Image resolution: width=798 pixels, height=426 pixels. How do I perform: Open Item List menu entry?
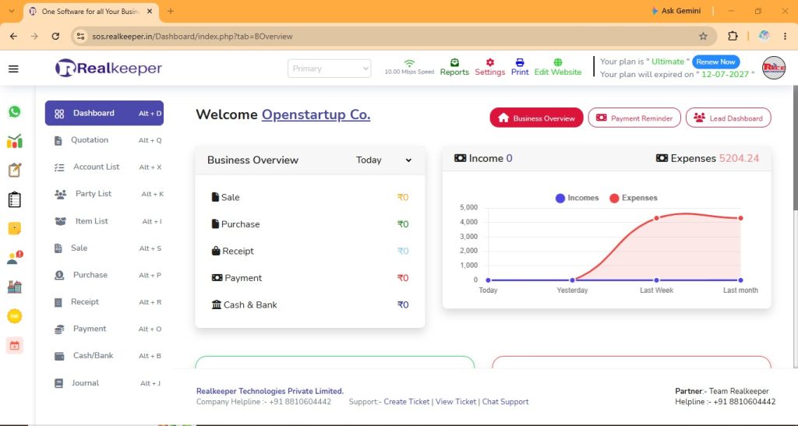pyautogui.click(x=104, y=221)
